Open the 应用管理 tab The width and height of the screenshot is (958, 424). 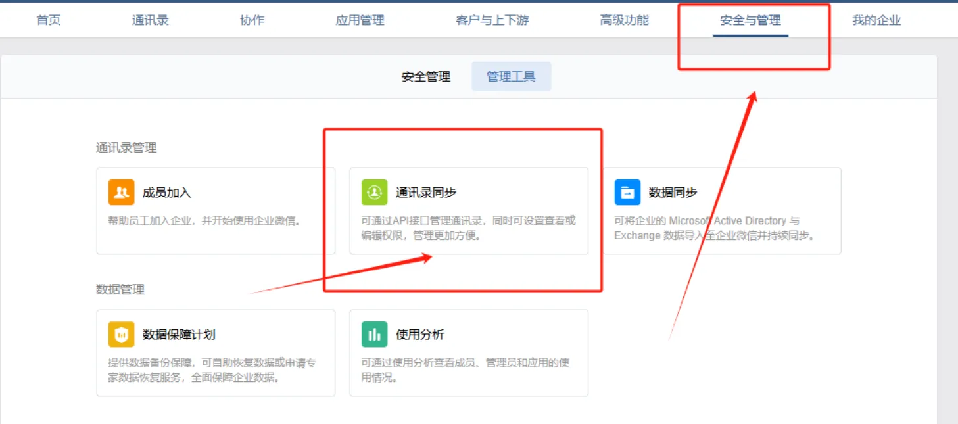point(360,20)
